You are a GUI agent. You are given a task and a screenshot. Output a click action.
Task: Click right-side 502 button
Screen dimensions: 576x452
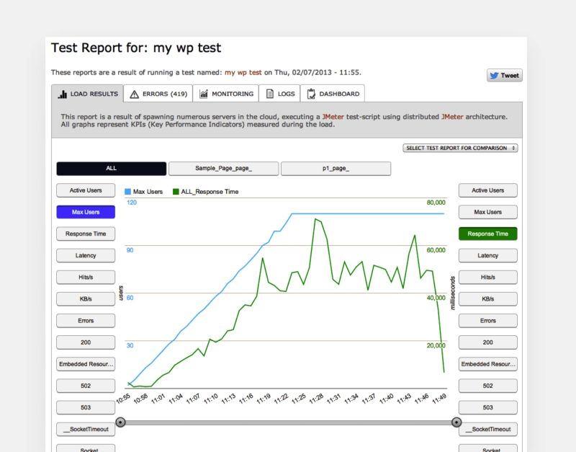coord(488,386)
